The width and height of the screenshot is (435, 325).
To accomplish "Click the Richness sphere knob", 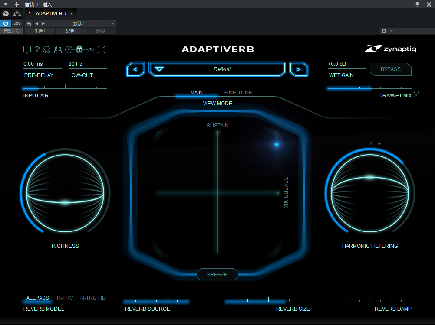I will point(65,193).
